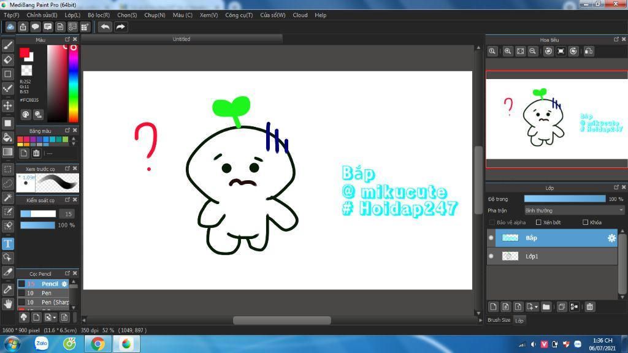This screenshot has height=353, width=628.
Task: Hide the Lớp1 layer
Action: [491, 256]
